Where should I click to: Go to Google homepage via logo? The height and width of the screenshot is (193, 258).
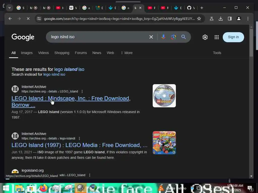(23, 37)
